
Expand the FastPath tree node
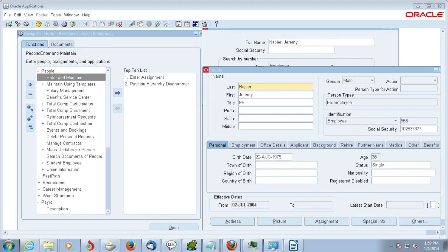[39, 176]
